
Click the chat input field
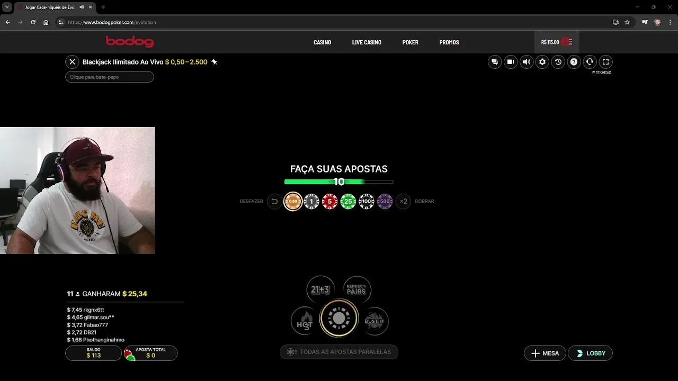point(110,77)
